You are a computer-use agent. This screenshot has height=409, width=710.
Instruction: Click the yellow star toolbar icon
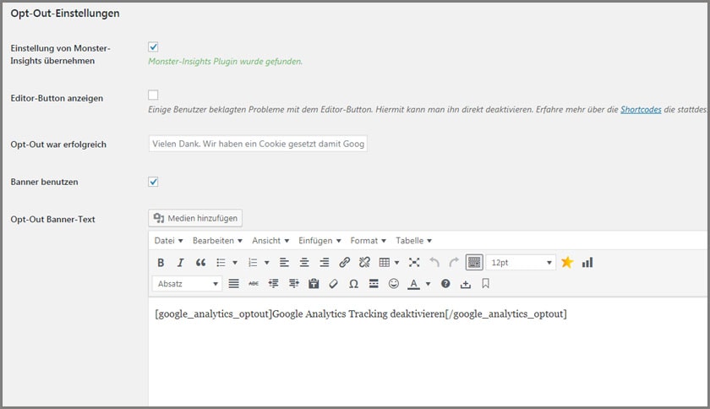567,263
